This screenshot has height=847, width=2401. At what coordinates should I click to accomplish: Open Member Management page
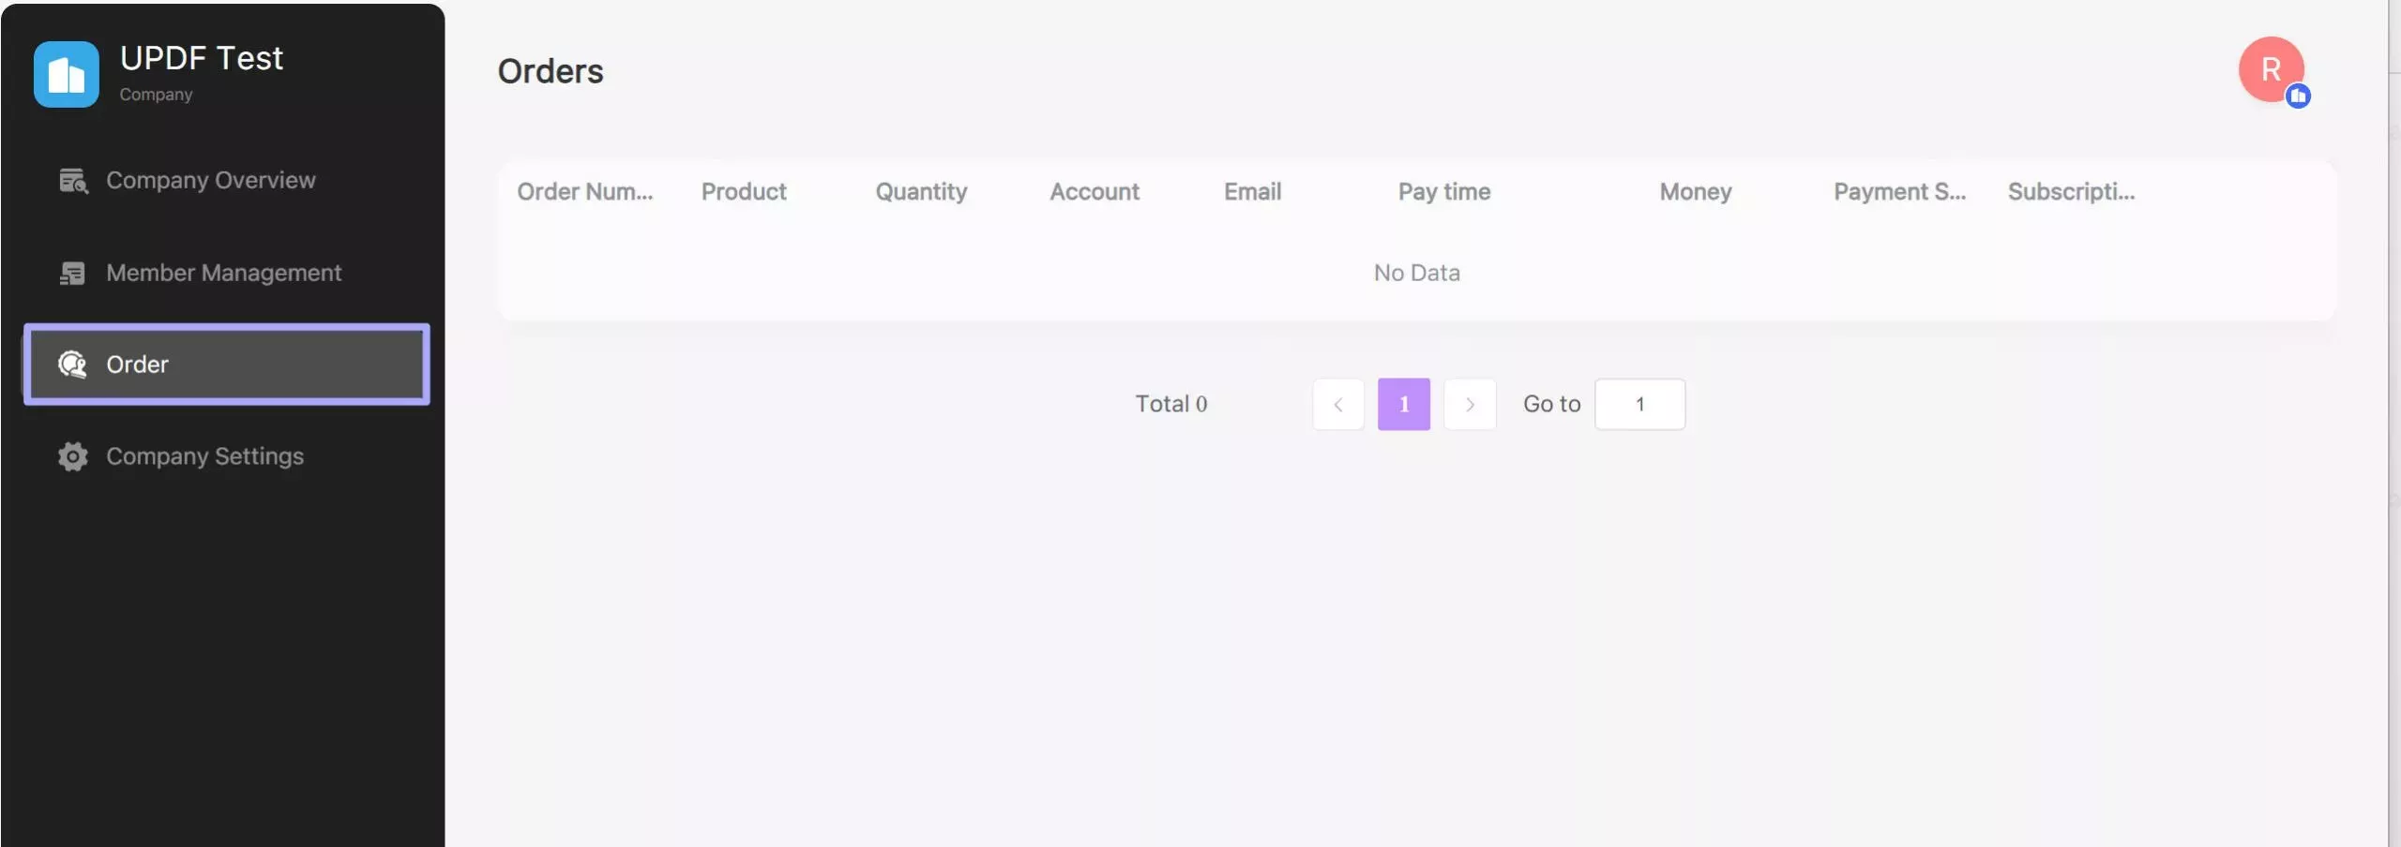tap(226, 273)
